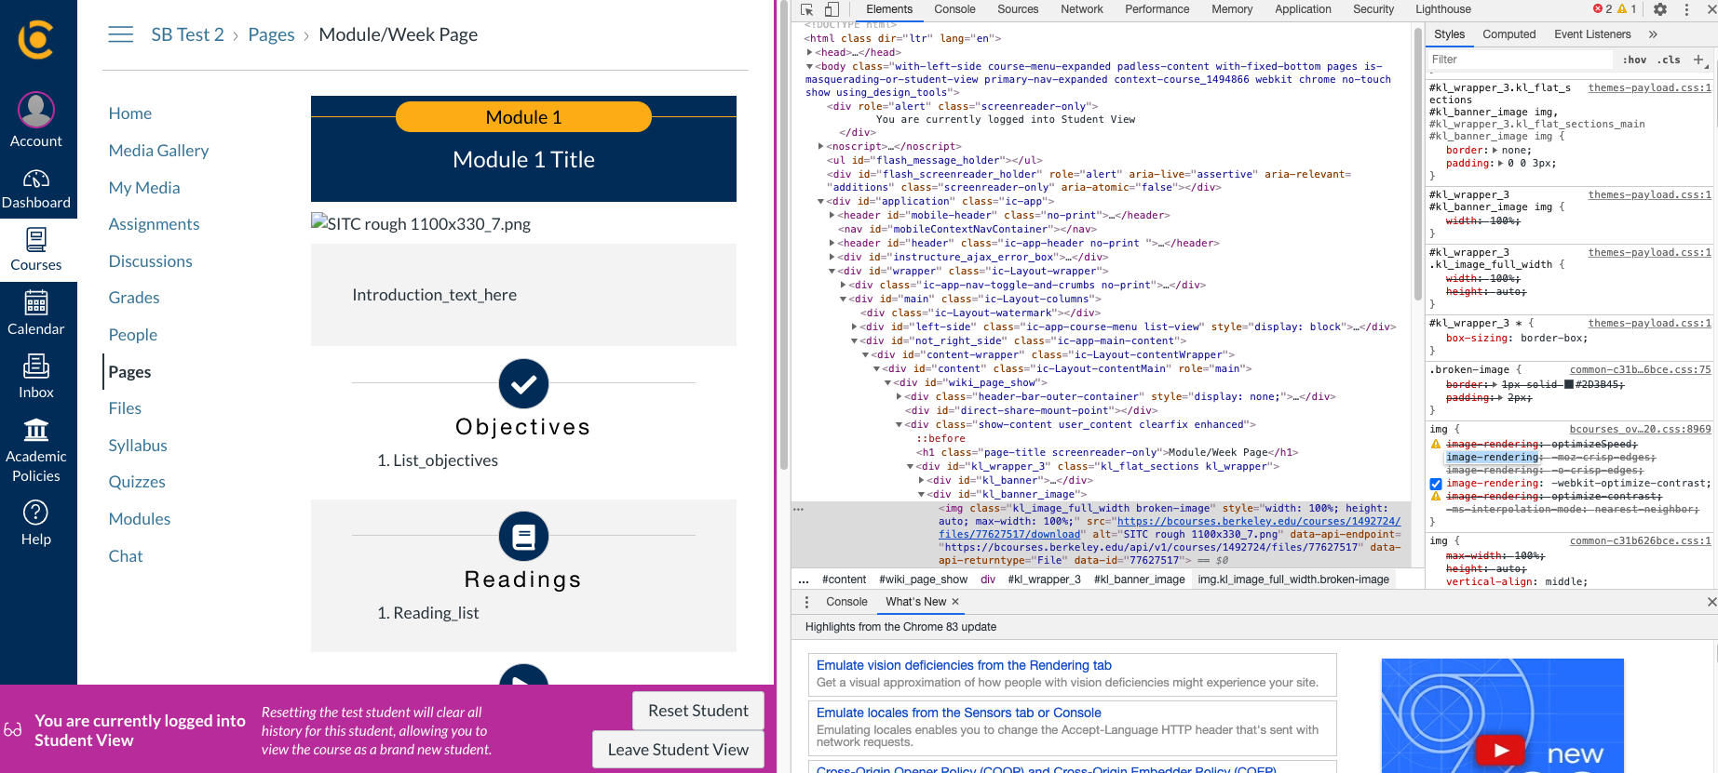This screenshot has width=1718, height=773.
Task: Click the yellow warning count indicator
Action: point(1627,9)
